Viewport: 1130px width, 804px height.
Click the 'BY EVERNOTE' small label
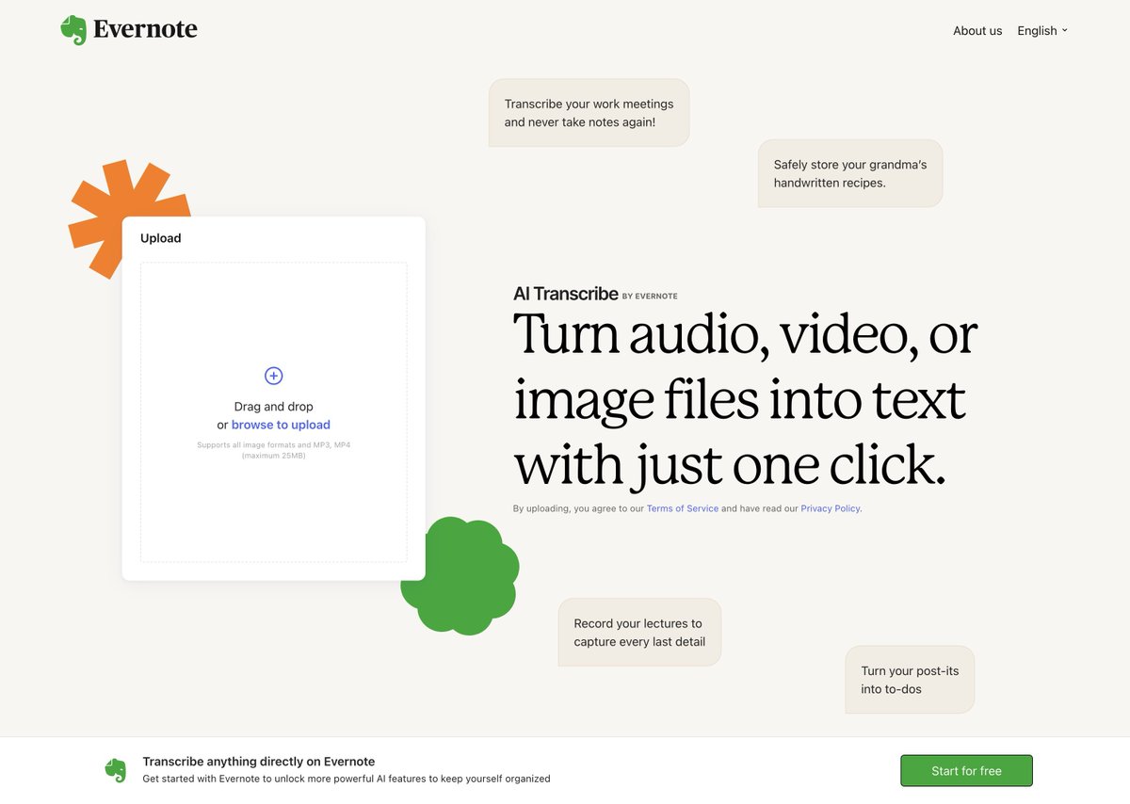(x=650, y=297)
